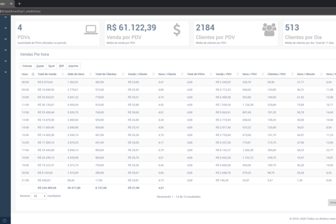Screen dimensions: 336x224
Task: Select the 13:00 row hour cell
Action: (25, 120)
